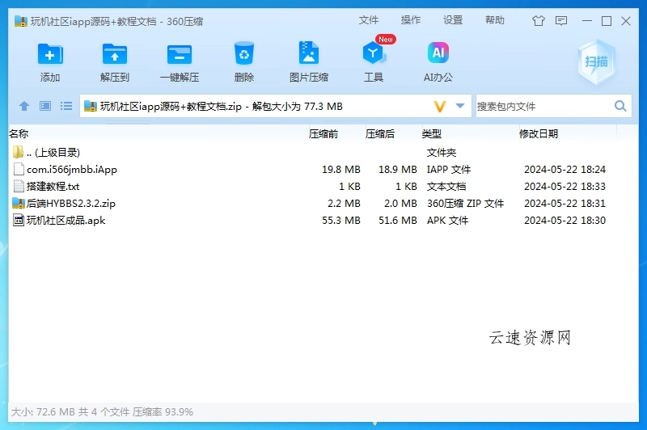Open the 帮助 menu
This screenshot has height=430, width=647.
coord(495,20)
